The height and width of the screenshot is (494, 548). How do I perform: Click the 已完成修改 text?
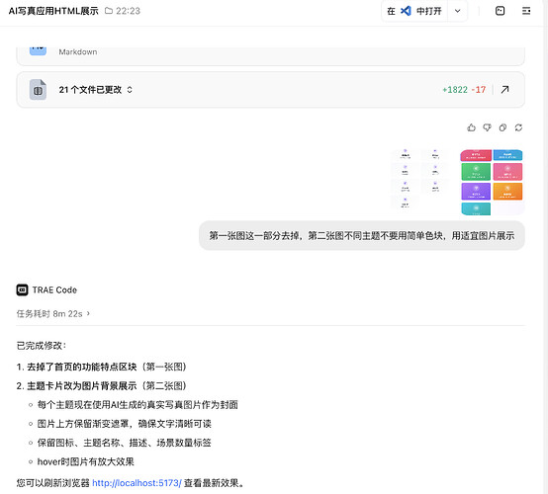42,346
